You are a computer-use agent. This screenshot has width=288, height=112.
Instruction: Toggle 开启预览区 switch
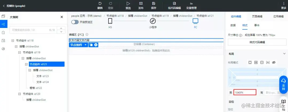[75, 22]
